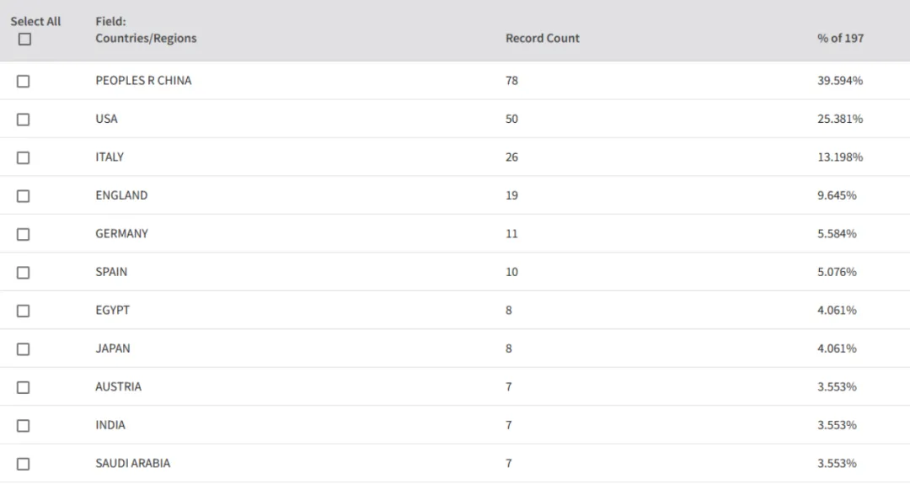
Task: Click the GERMANY country label
Action: point(121,234)
